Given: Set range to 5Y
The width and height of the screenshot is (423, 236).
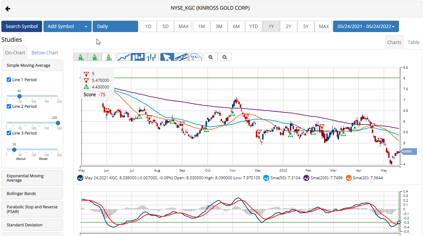Looking at the screenshot, I should point(306,26).
